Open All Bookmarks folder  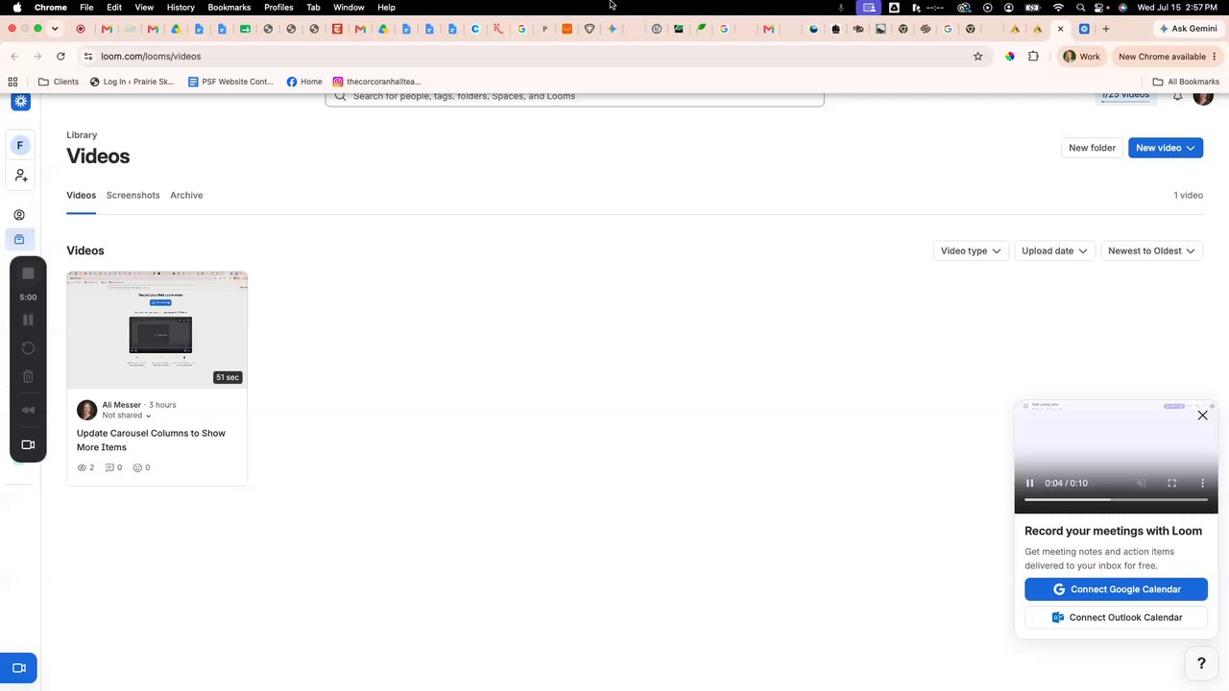point(1185,82)
